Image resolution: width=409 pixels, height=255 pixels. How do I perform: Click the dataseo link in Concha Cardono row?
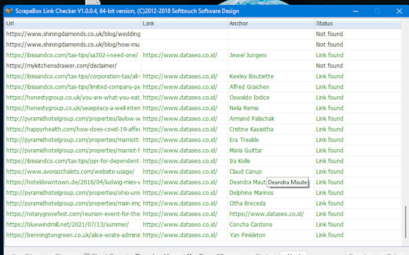coord(180,224)
